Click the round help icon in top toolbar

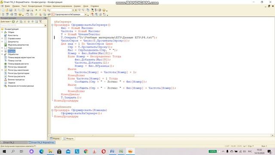pyautogui.click(x=104, y=10)
